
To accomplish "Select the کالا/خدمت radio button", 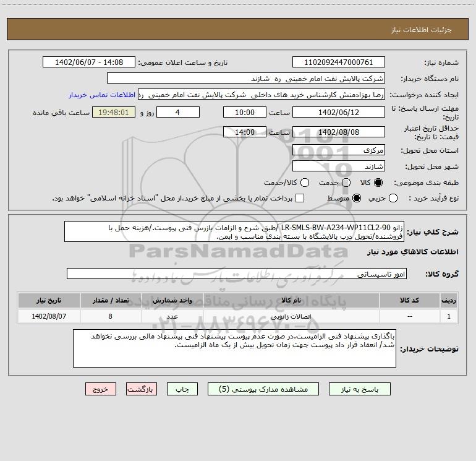I will [x=305, y=183].
